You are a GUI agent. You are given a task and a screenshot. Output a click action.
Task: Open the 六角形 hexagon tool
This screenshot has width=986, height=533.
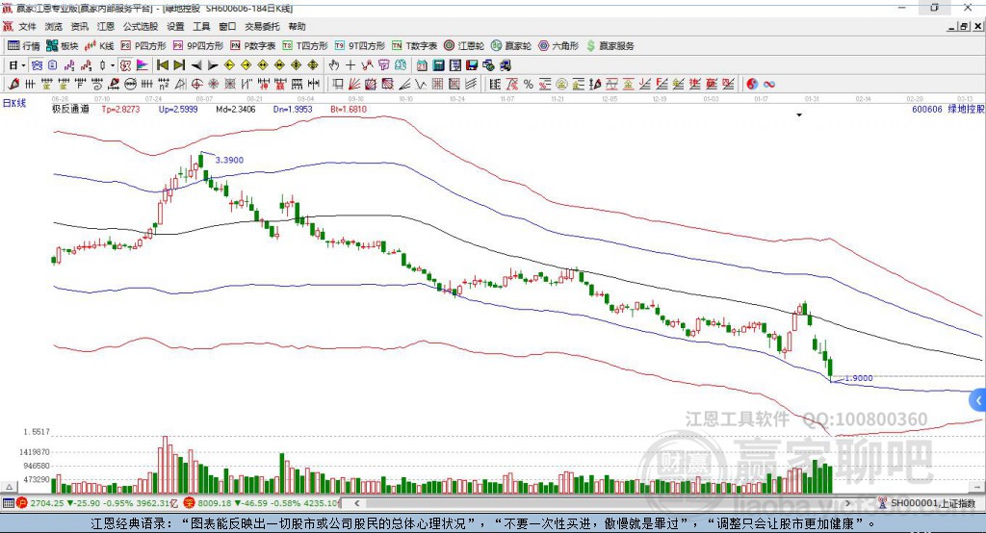pos(558,46)
